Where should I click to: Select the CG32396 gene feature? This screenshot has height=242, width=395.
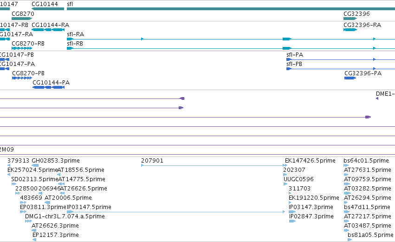pos(350,19)
